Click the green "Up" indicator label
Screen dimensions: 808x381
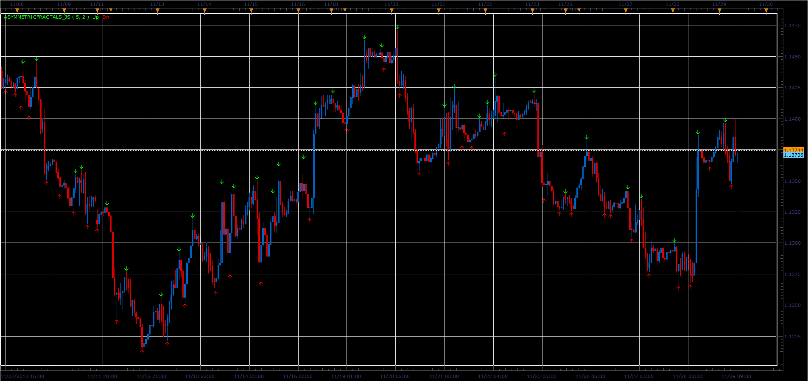[95, 17]
